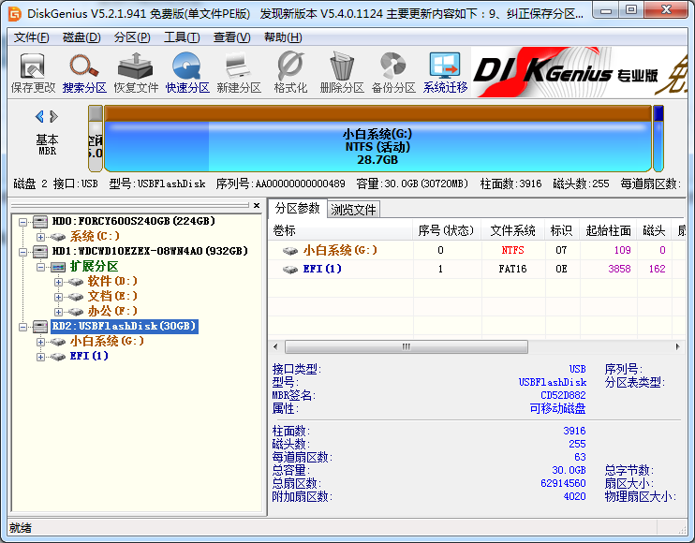Image resolution: width=695 pixels, height=543 pixels.
Task: Click the 小白系统(G:) partition bar in disk map
Action: coord(377,146)
